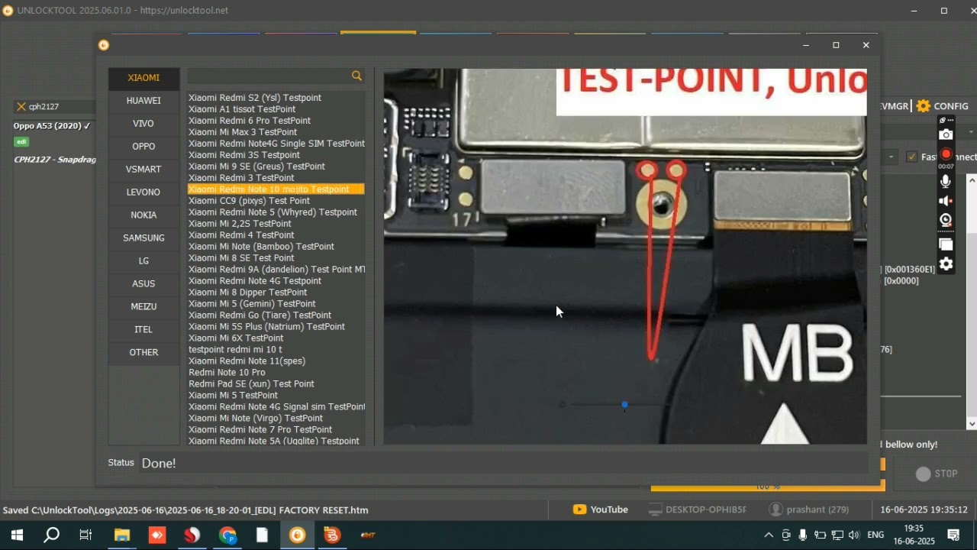Show hidden system tray icons

769,535
